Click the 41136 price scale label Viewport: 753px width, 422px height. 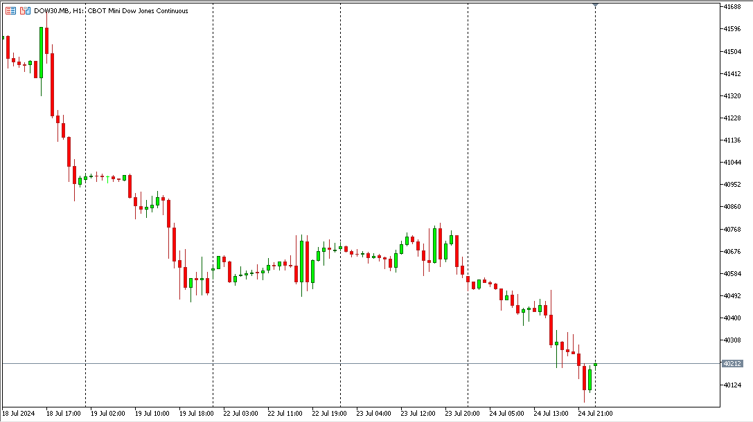click(x=732, y=140)
